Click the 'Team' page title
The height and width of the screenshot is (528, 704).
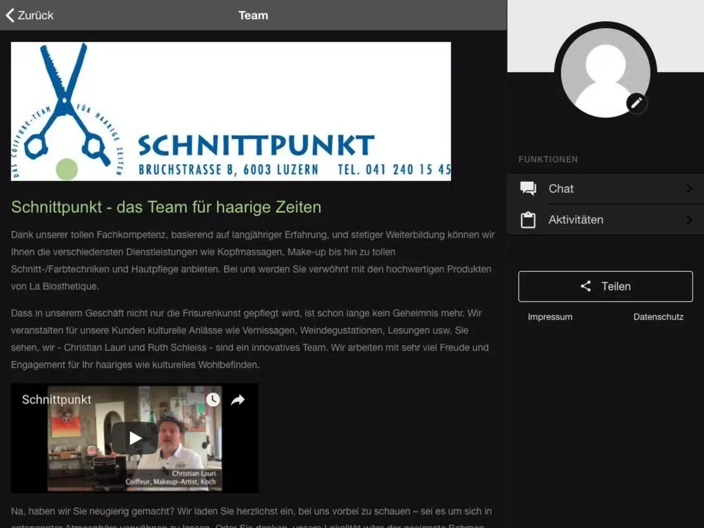pyautogui.click(x=253, y=15)
